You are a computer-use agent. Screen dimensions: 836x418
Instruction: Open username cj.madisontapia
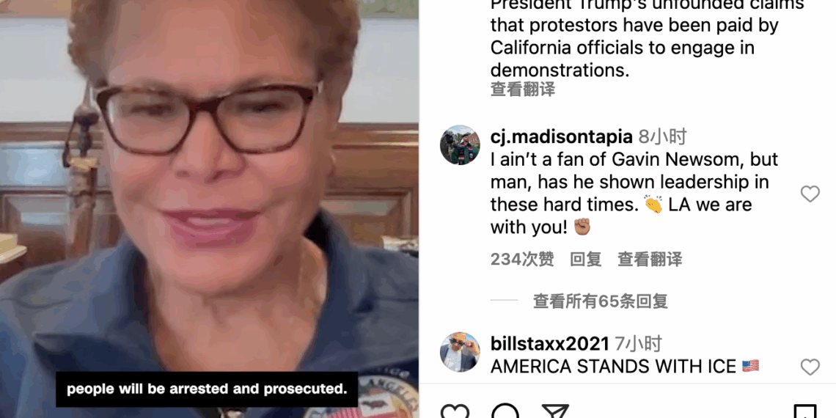tap(562, 137)
